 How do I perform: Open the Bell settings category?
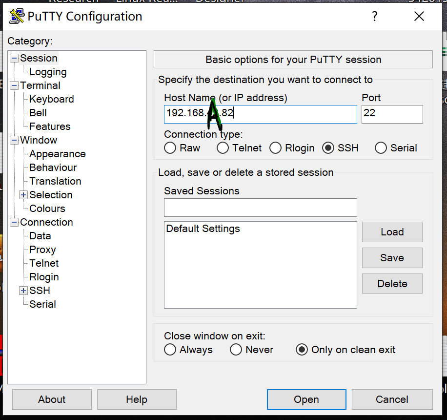click(38, 113)
